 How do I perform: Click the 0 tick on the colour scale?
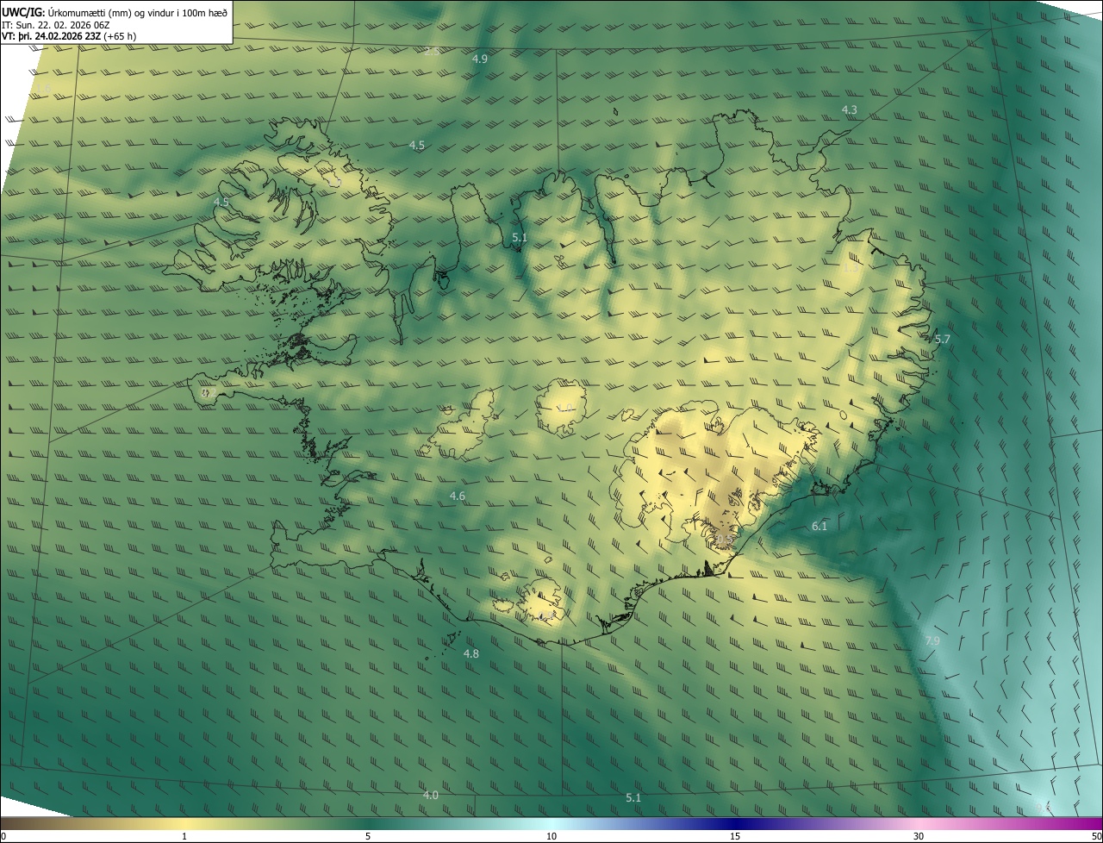3,836
